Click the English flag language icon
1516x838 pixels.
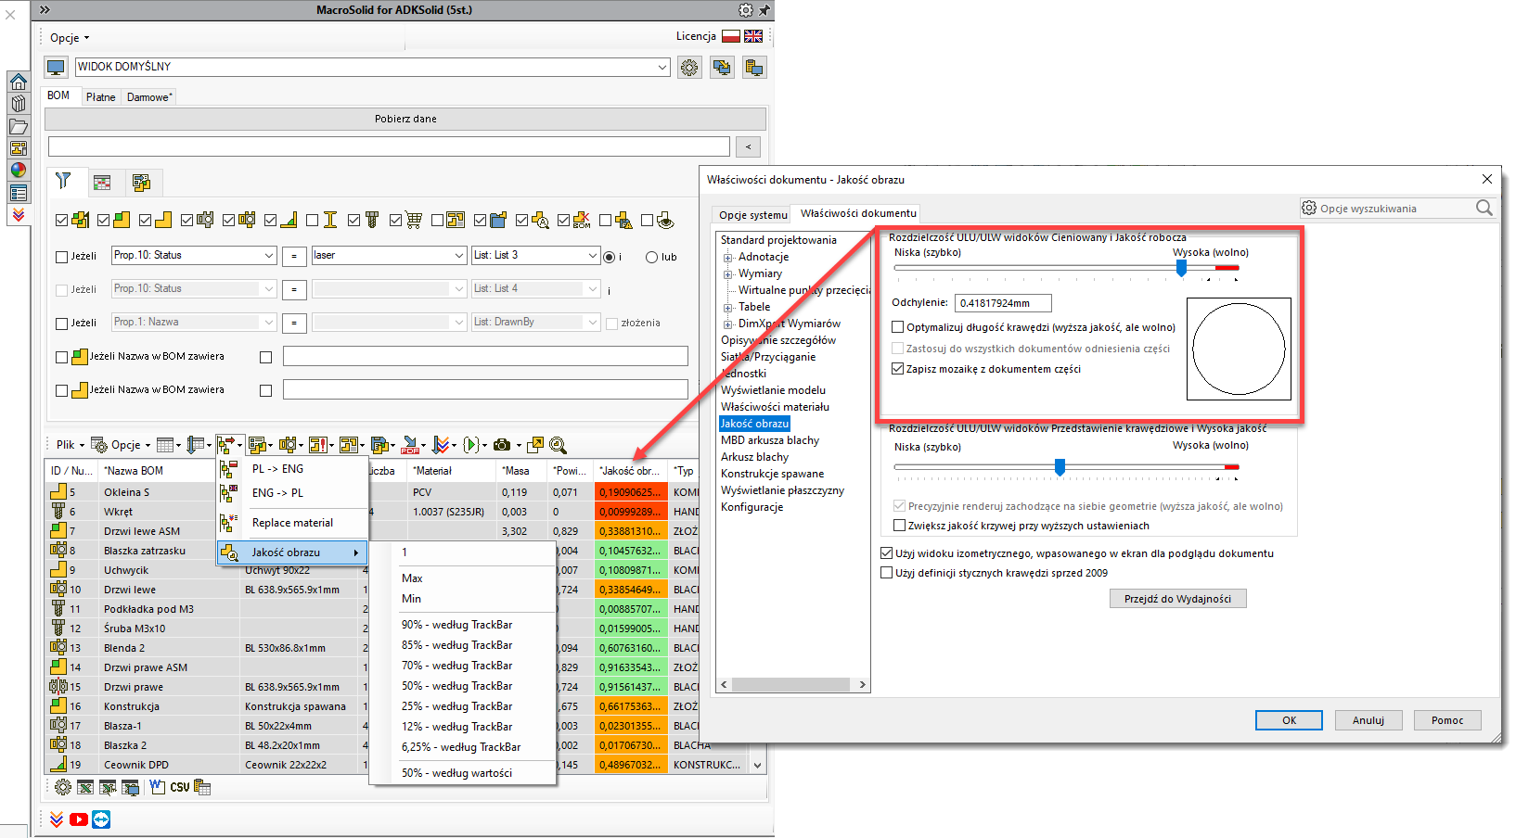point(753,36)
